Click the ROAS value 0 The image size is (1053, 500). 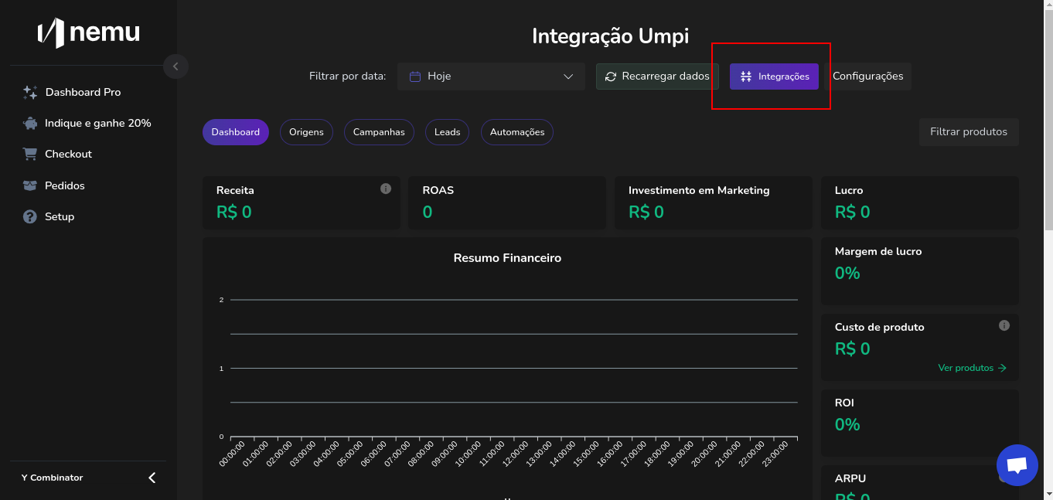click(428, 212)
